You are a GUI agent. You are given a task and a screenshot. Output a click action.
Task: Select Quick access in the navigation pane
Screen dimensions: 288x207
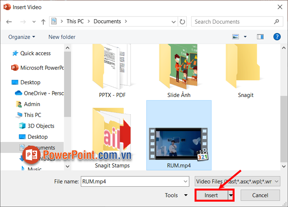[x=35, y=53]
